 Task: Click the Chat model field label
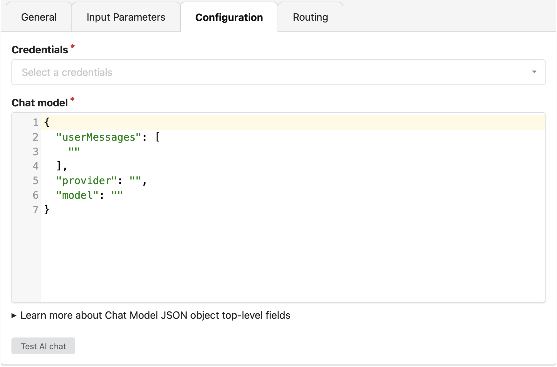point(40,103)
